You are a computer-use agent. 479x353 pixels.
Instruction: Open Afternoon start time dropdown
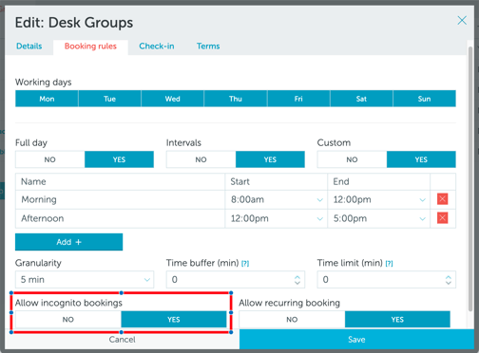[x=277, y=218]
